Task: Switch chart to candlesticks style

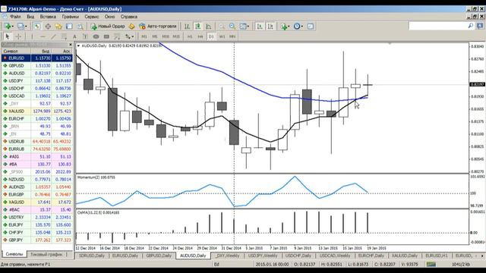Action: click(197, 27)
